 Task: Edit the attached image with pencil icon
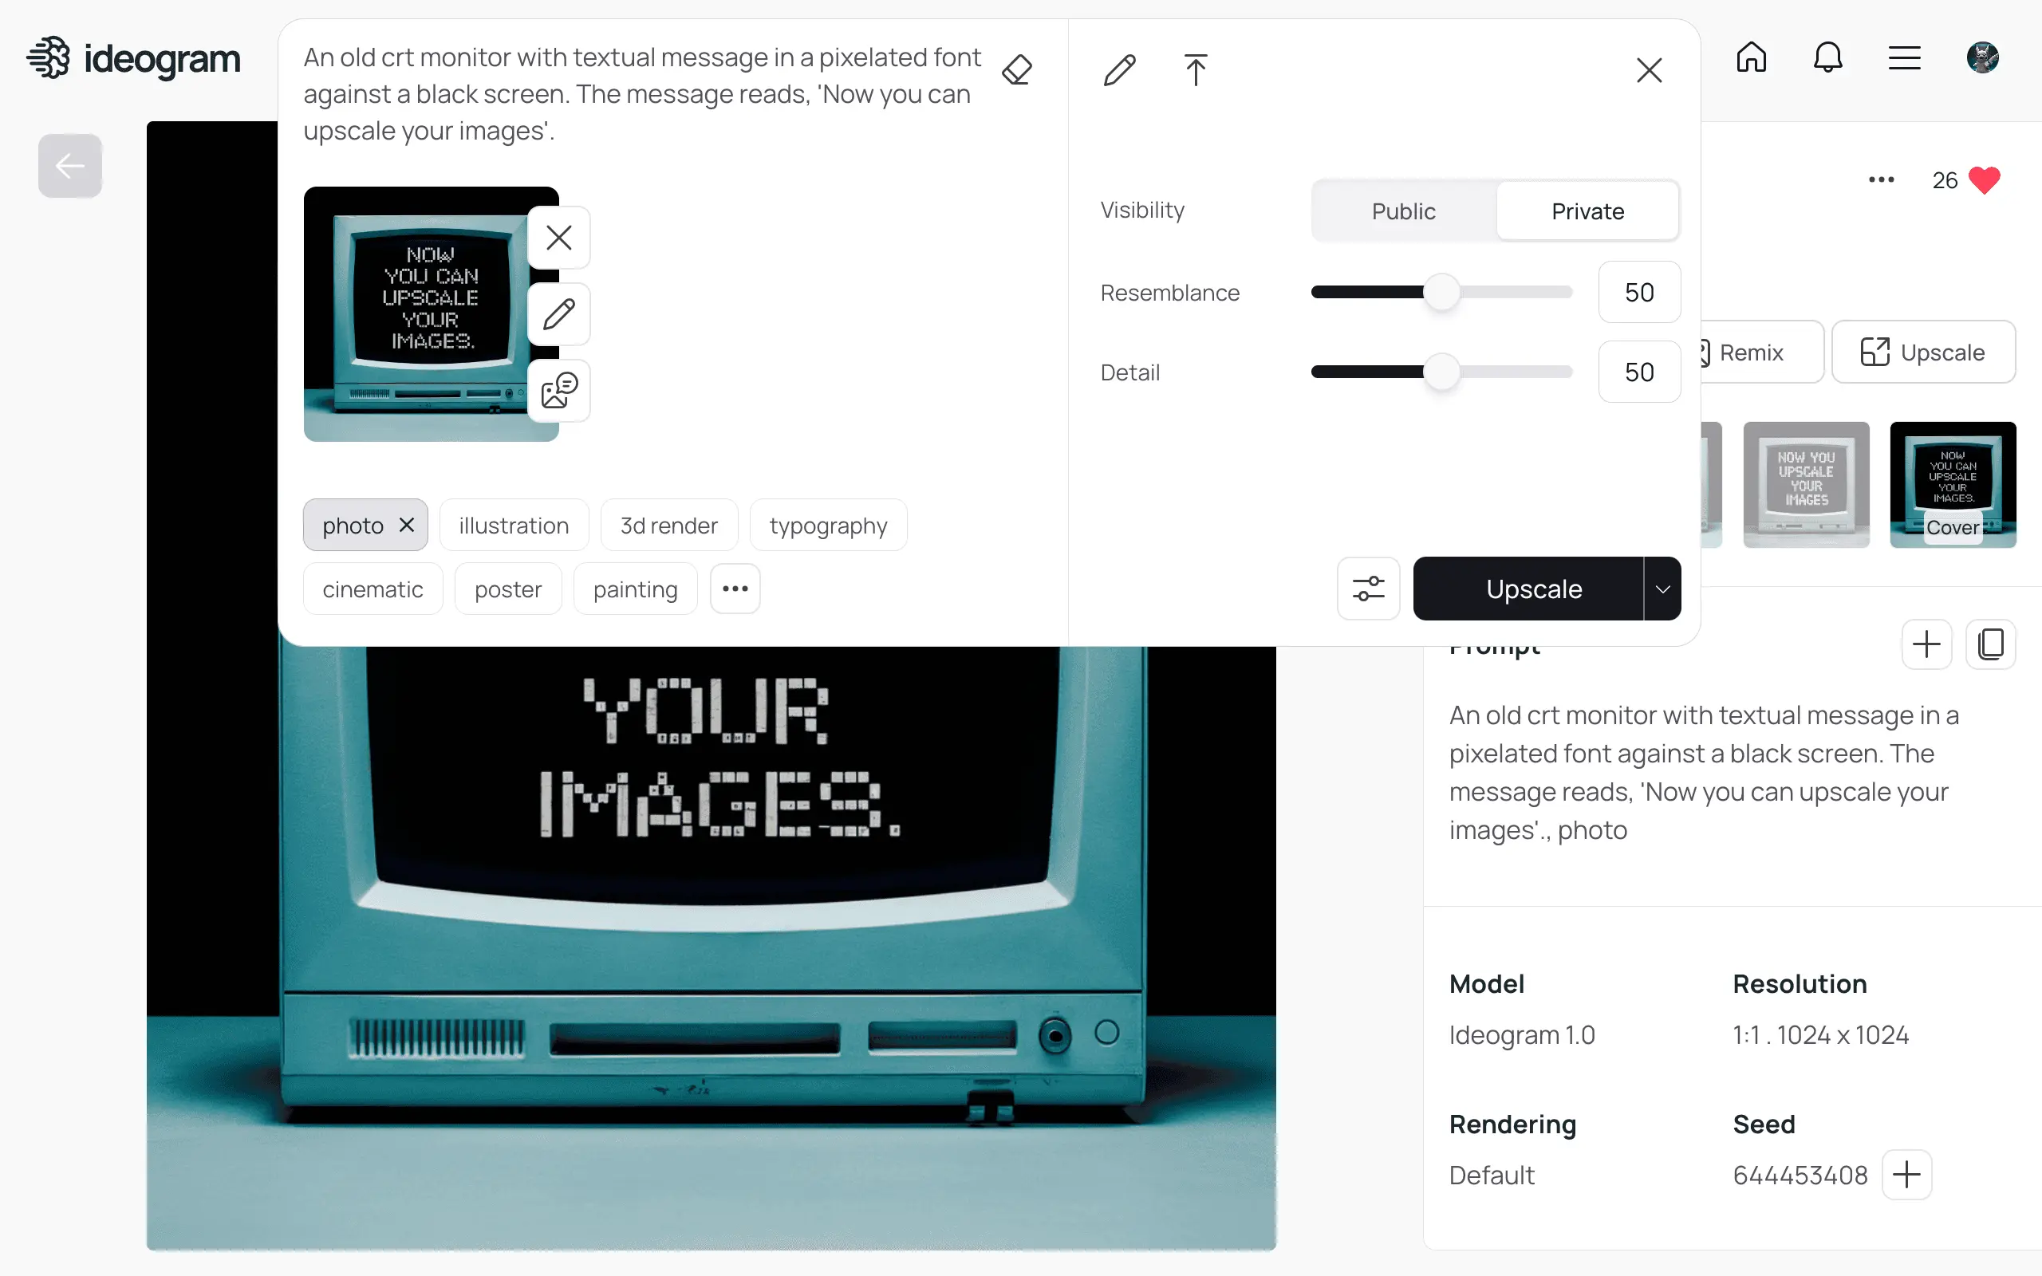tap(558, 314)
